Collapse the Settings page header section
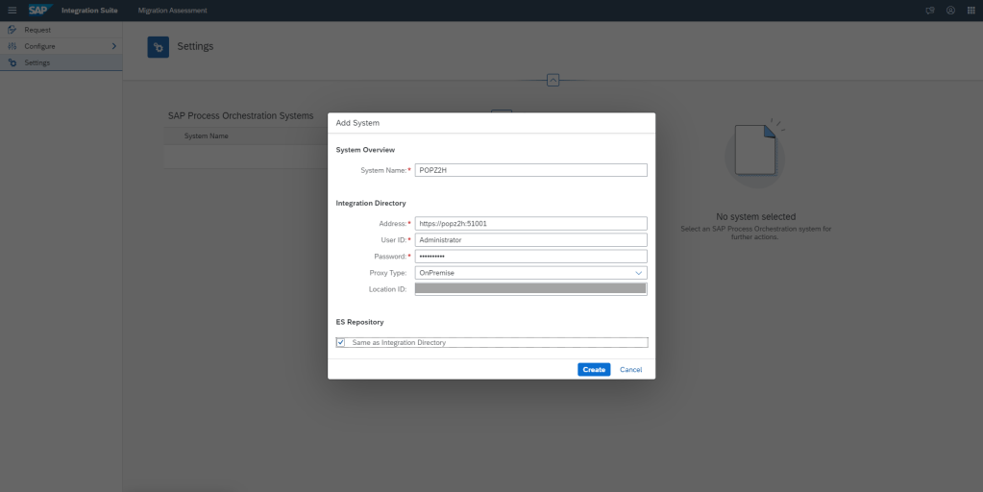983x492 pixels. coord(553,80)
